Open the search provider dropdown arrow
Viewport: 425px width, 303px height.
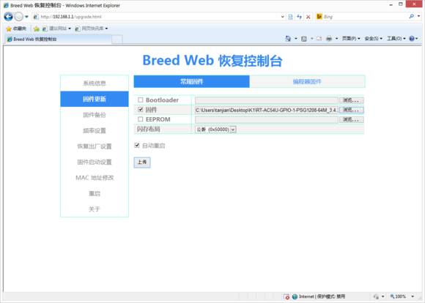tap(418, 17)
